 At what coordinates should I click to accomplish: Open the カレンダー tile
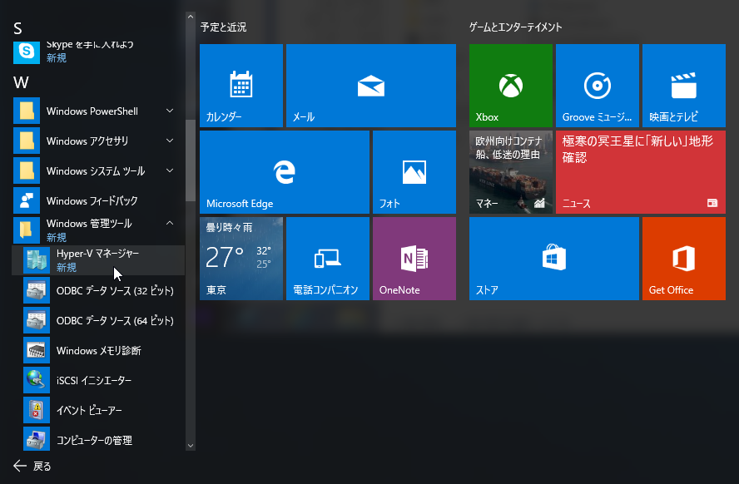(x=241, y=86)
